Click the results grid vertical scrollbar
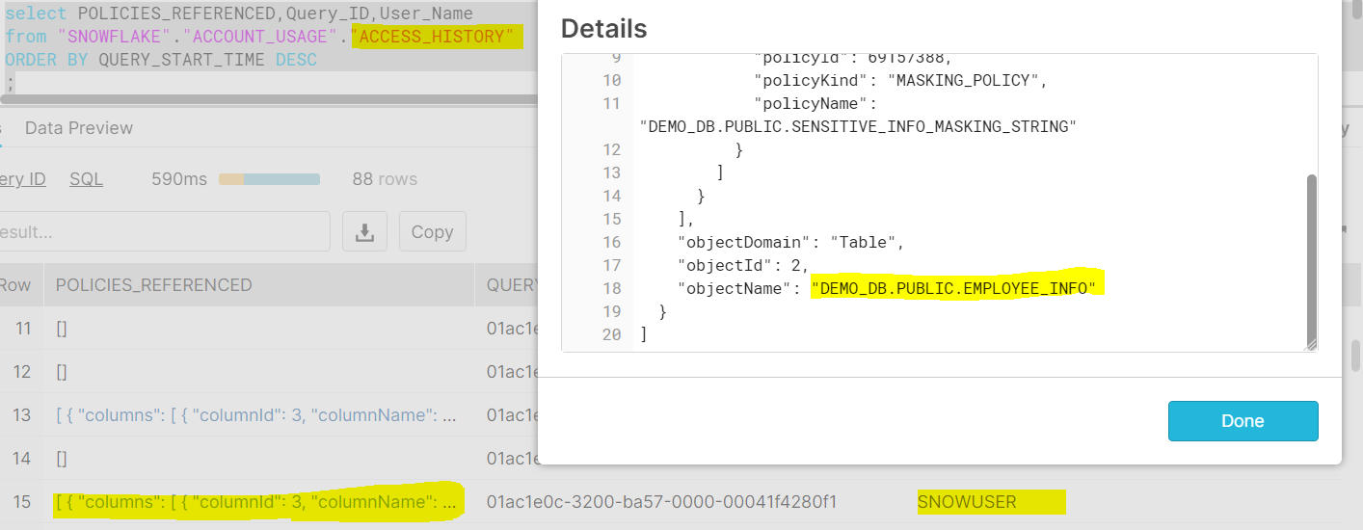Image resolution: width=1363 pixels, height=530 pixels. click(1355, 355)
